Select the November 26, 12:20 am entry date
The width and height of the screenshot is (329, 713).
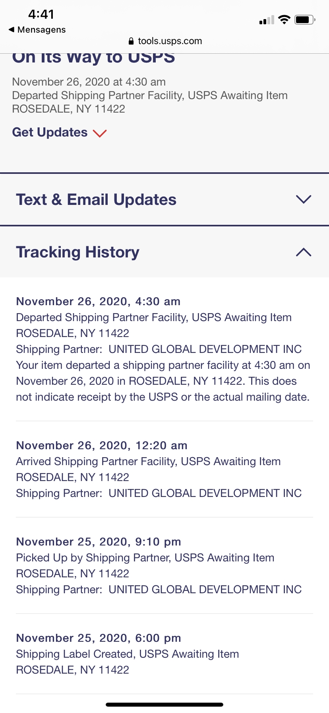coord(102,445)
